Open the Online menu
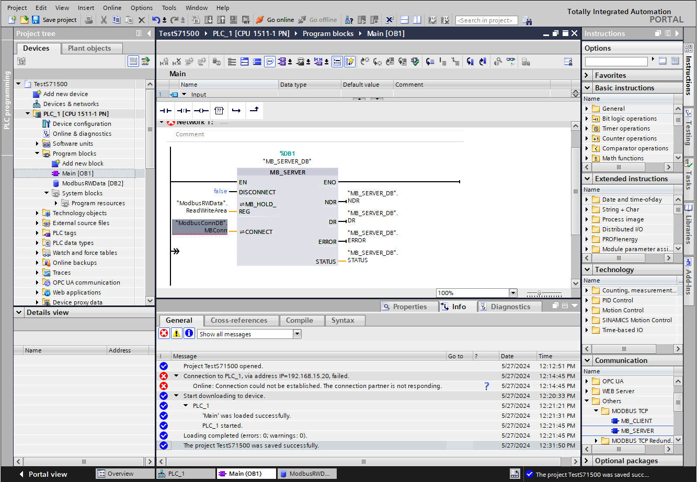697x482 pixels. coord(112,8)
